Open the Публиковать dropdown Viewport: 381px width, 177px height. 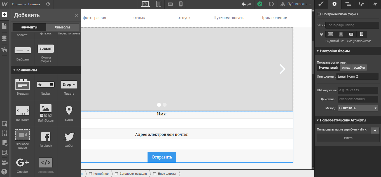point(296,4)
